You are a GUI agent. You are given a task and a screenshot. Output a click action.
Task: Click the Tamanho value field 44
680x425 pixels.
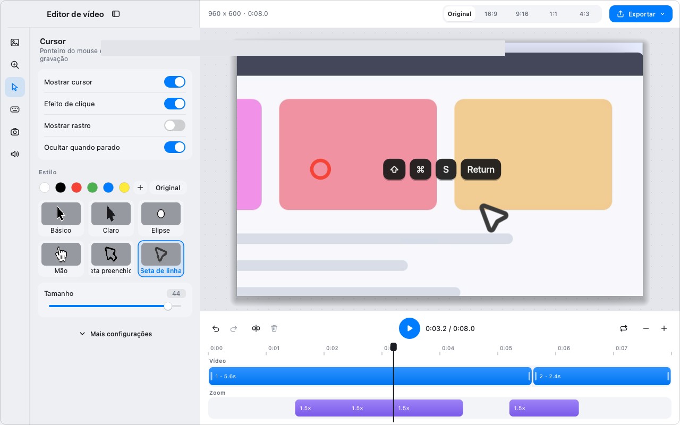coord(176,293)
